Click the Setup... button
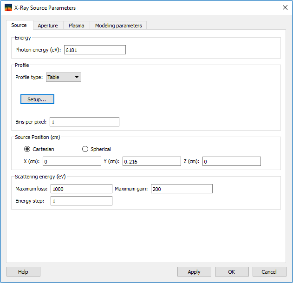293x283 pixels. coord(37,99)
